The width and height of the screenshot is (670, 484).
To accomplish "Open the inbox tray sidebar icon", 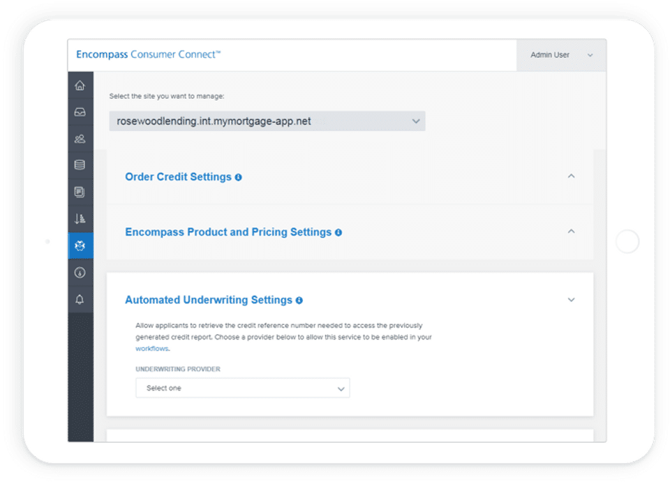I will [x=80, y=112].
